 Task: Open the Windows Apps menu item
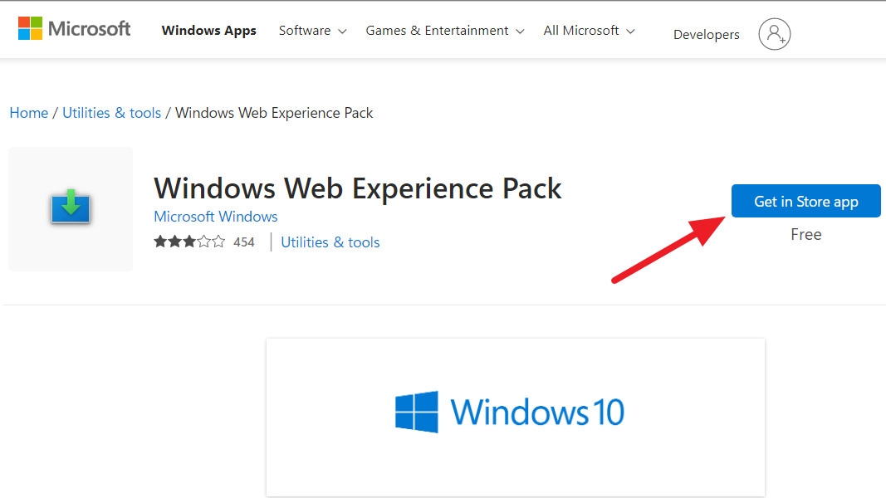tap(208, 31)
